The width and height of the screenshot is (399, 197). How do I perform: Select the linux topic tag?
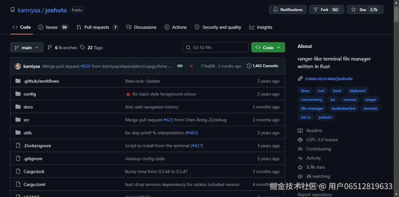point(305,91)
